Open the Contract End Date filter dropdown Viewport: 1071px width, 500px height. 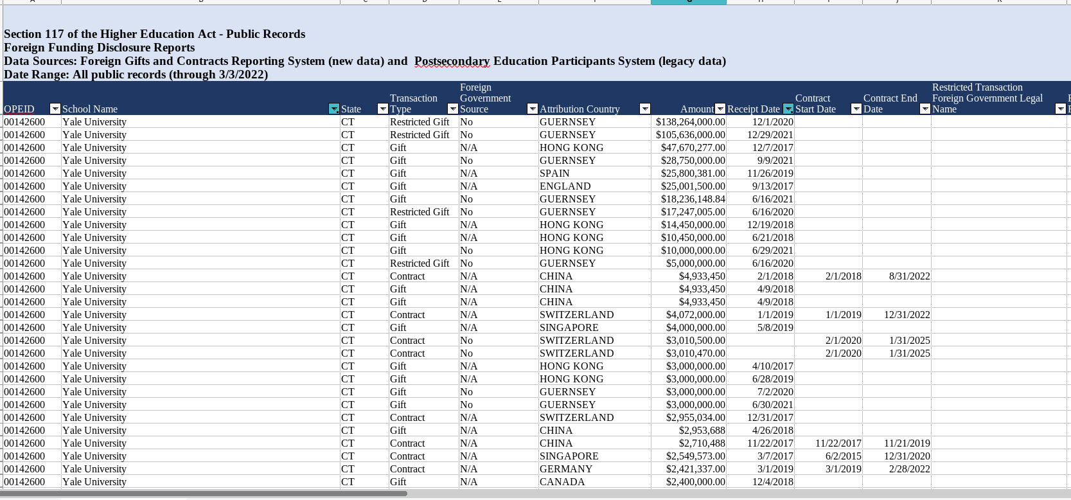925,109
